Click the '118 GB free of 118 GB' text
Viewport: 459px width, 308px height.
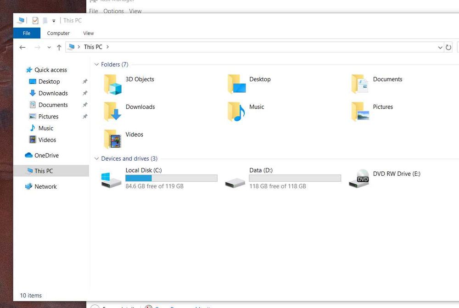[x=278, y=186]
